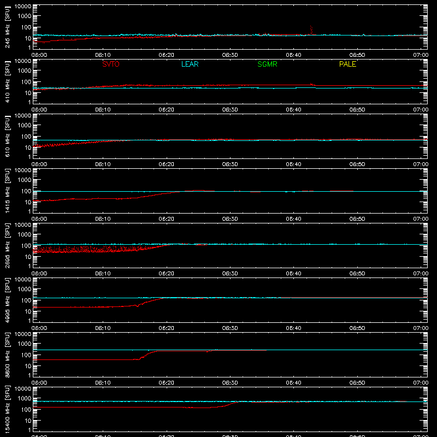Click the 06:40 tick label of 2695 MHz plot

(x=293, y=274)
